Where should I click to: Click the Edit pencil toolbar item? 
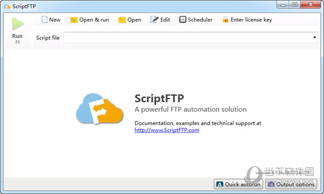point(160,20)
